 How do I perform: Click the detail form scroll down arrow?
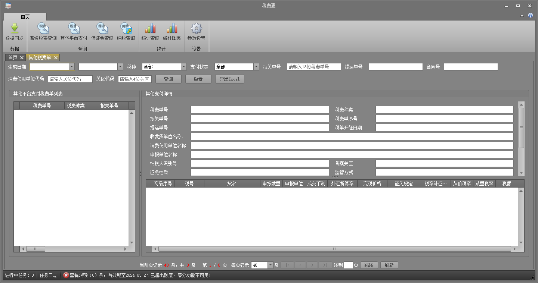coord(521,173)
